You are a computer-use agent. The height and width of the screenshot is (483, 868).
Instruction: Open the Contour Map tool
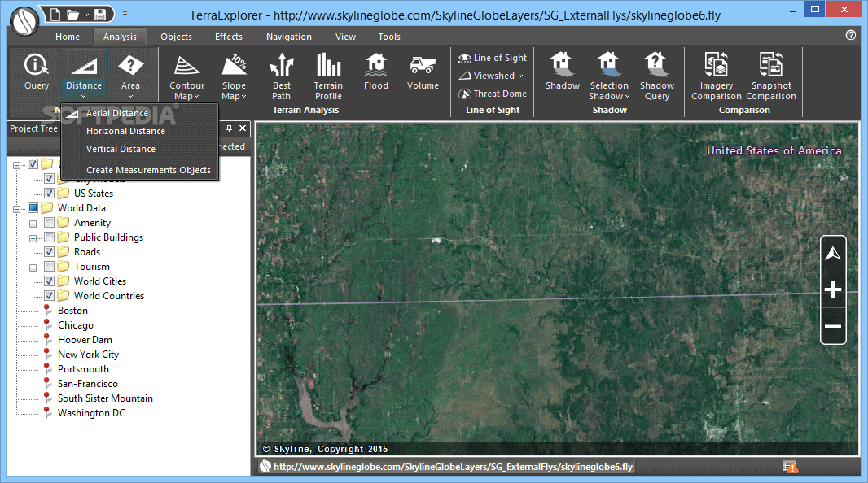point(186,76)
